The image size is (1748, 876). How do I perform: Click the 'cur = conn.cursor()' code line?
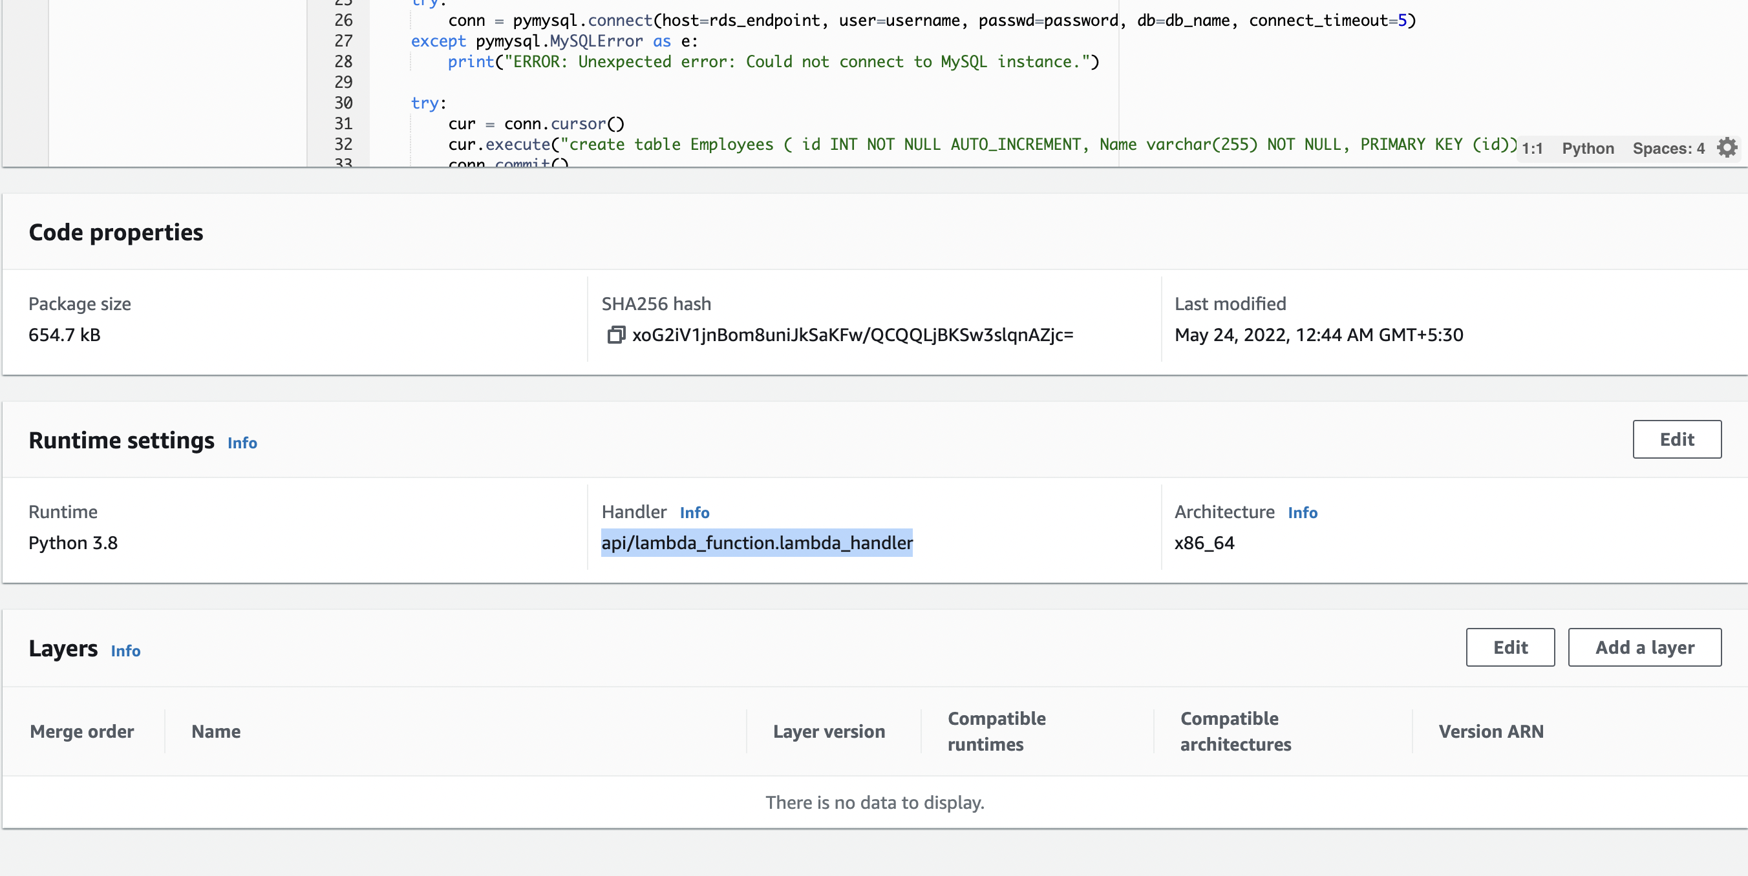click(x=536, y=124)
